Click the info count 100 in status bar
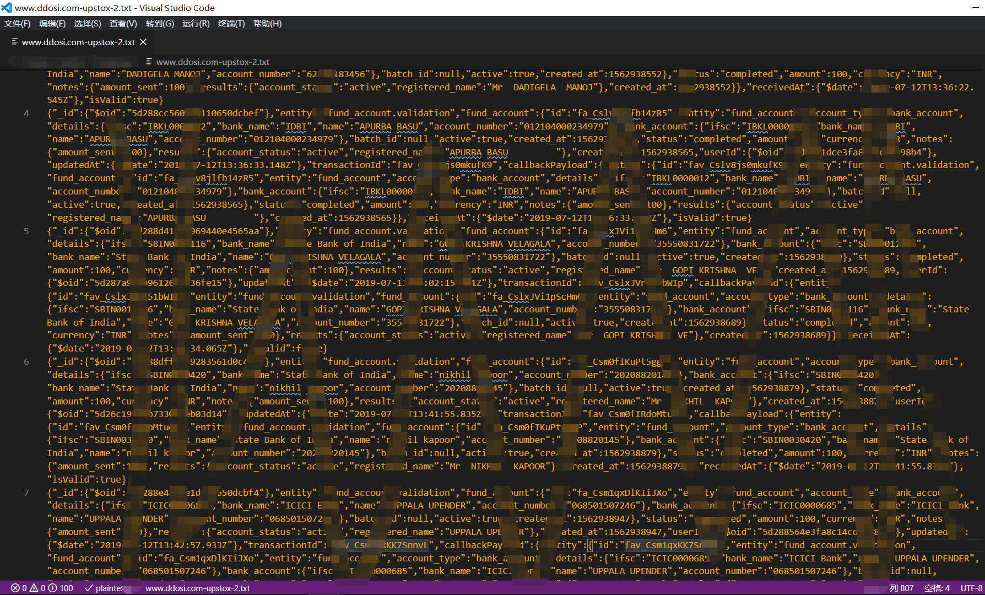This screenshot has width=985, height=595. 61,588
